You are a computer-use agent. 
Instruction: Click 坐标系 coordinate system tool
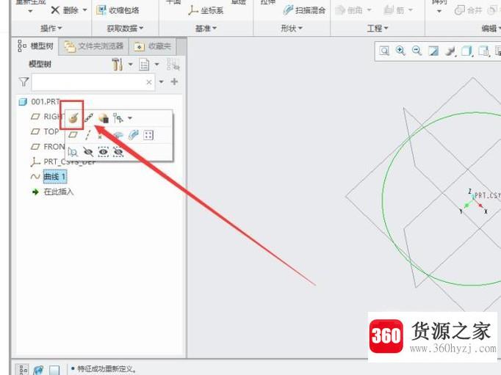click(206, 10)
